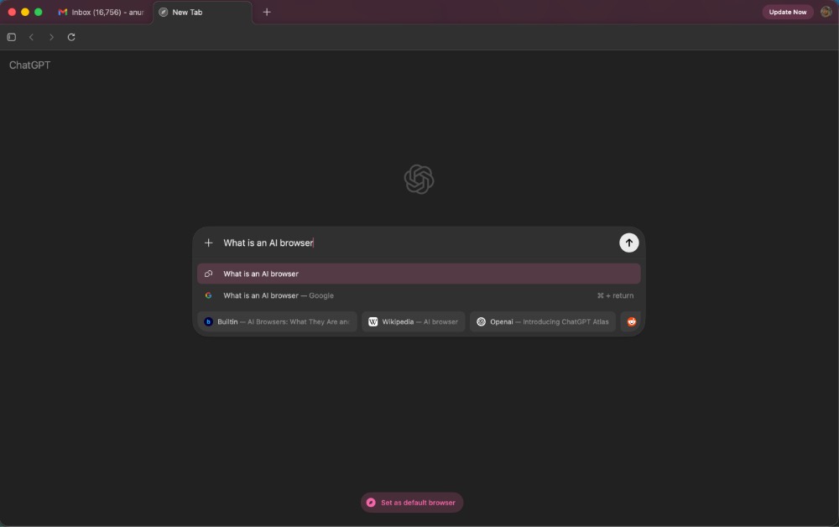Viewport: 839px width, 527px height.
Task: Click the ChatGPT logo in center
Action: coord(419,180)
